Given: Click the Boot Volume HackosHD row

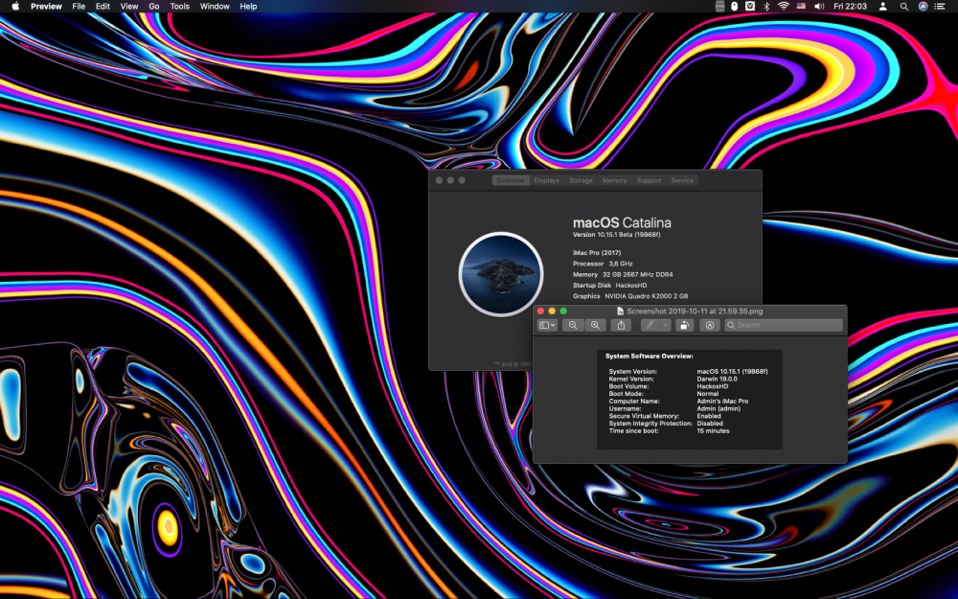Looking at the screenshot, I should pyautogui.click(x=669, y=386).
